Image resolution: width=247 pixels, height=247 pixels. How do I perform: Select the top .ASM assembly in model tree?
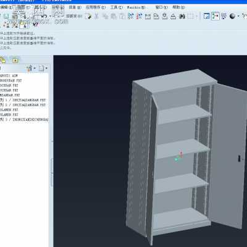coord(9,75)
